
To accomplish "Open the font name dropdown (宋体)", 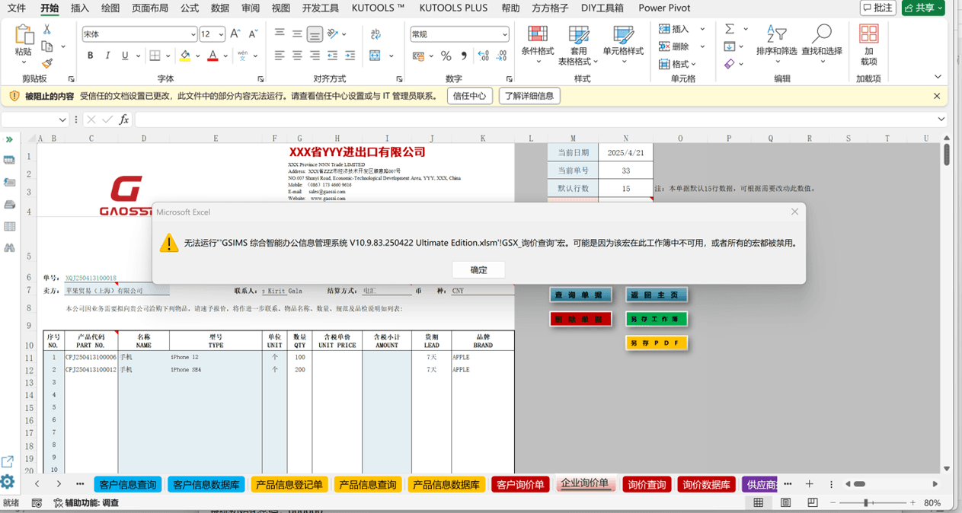I will pos(192,34).
